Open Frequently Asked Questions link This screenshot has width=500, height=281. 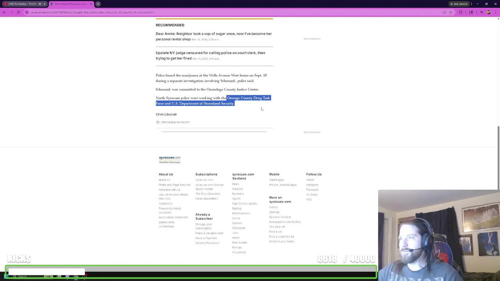point(170,210)
